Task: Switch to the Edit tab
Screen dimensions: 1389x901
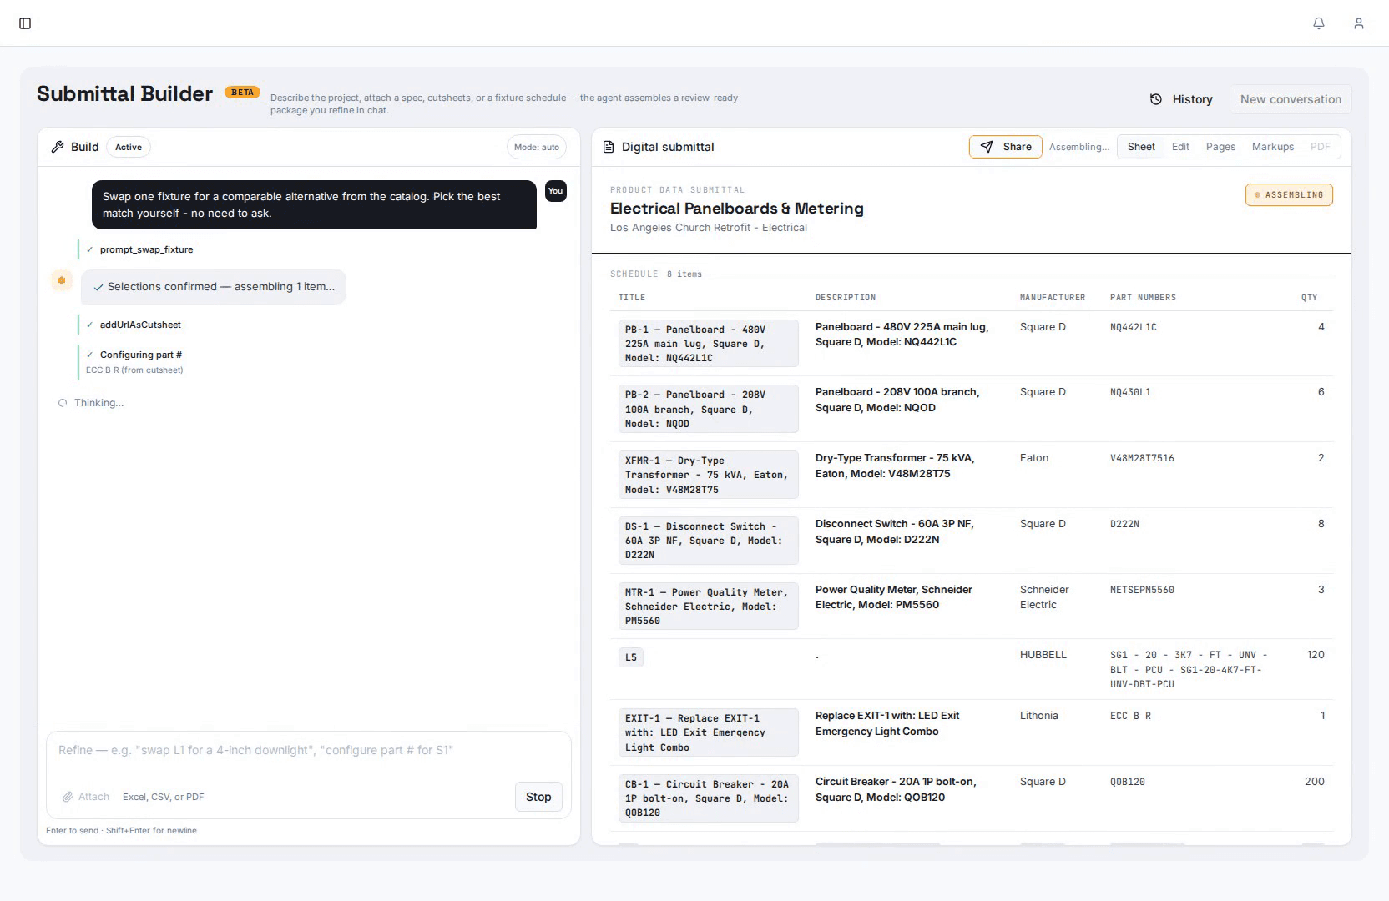Action: click(1180, 147)
